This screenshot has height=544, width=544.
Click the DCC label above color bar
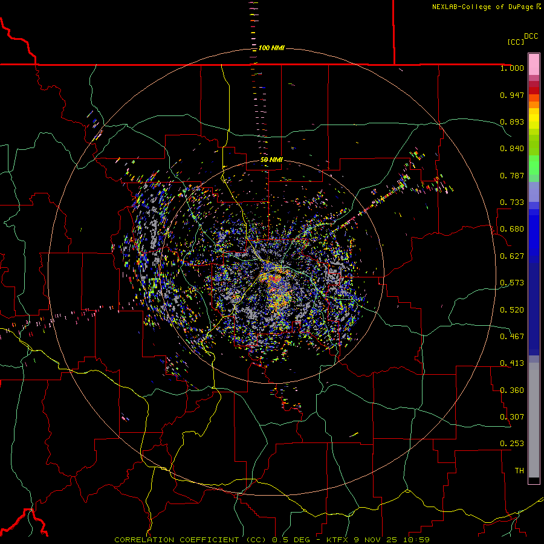(531, 36)
